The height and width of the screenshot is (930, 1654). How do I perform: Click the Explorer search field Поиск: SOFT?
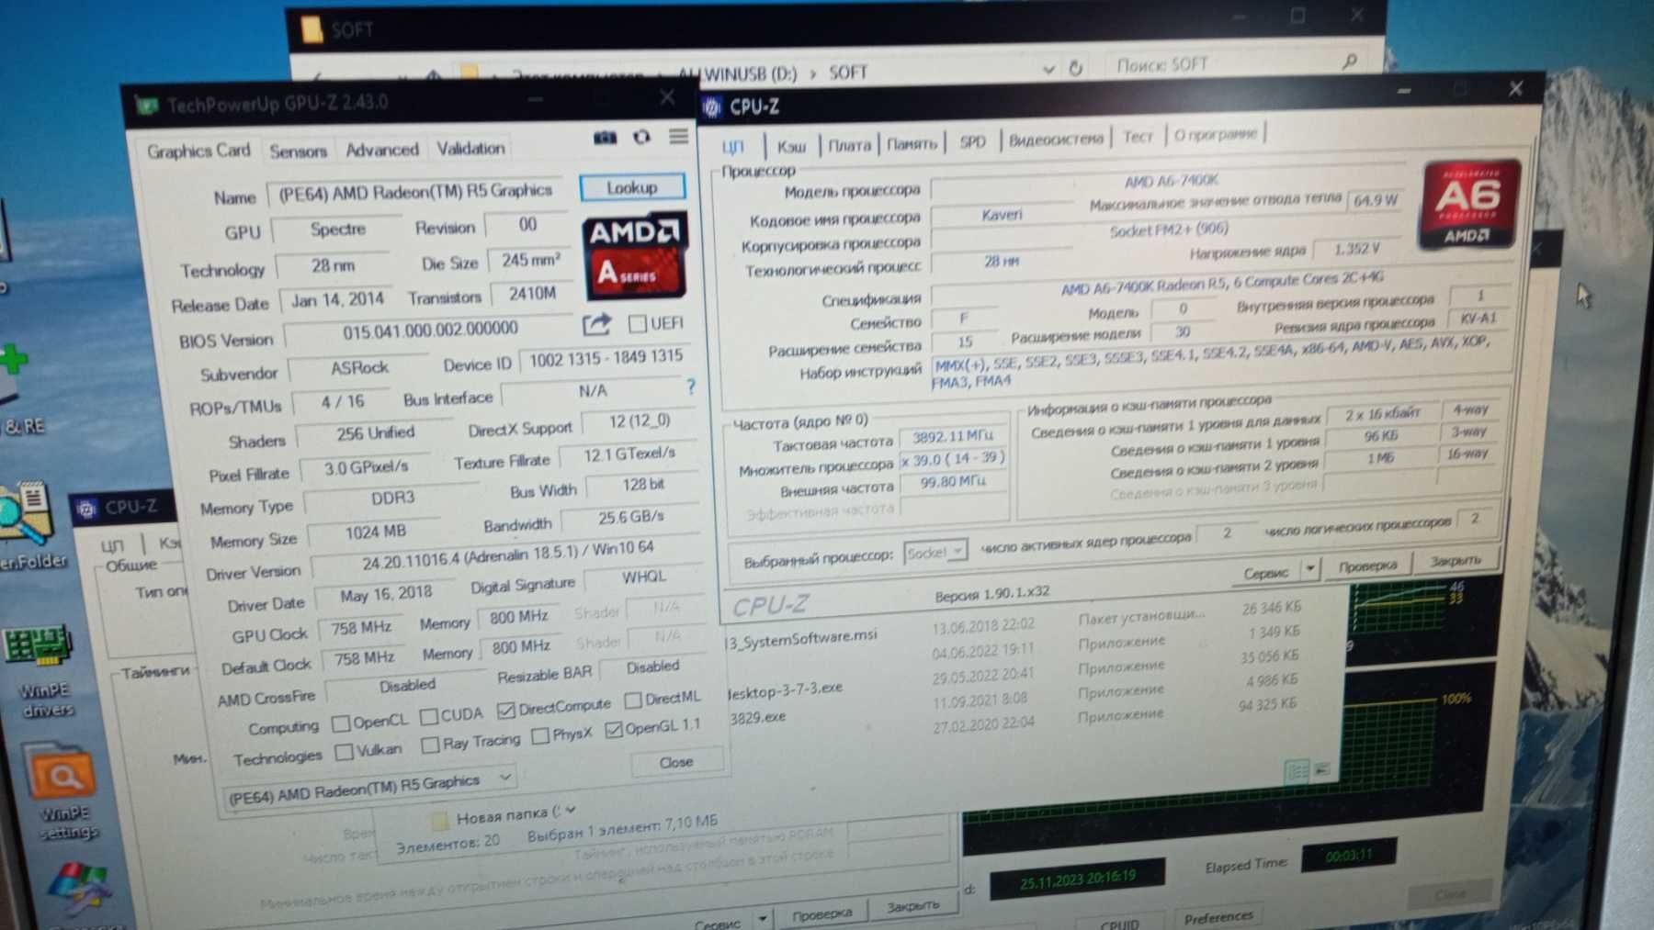pyautogui.click(x=1238, y=63)
